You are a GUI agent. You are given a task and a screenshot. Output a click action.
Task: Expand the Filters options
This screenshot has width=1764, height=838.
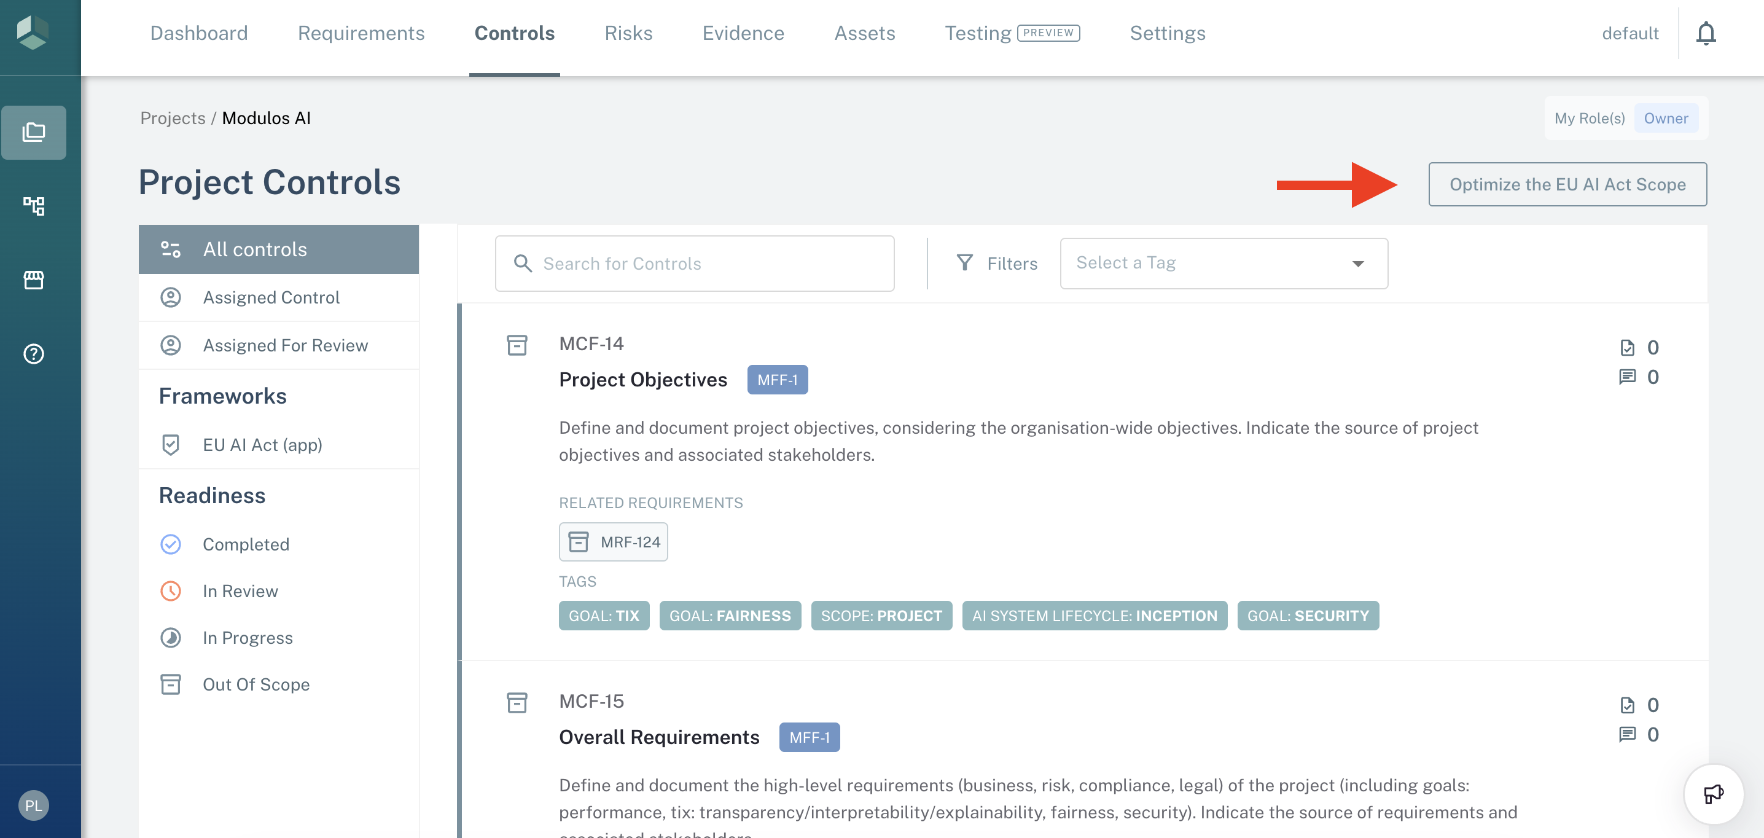click(996, 263)
